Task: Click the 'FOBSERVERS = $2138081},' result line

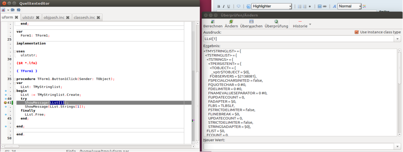Action: coord(233,76)
